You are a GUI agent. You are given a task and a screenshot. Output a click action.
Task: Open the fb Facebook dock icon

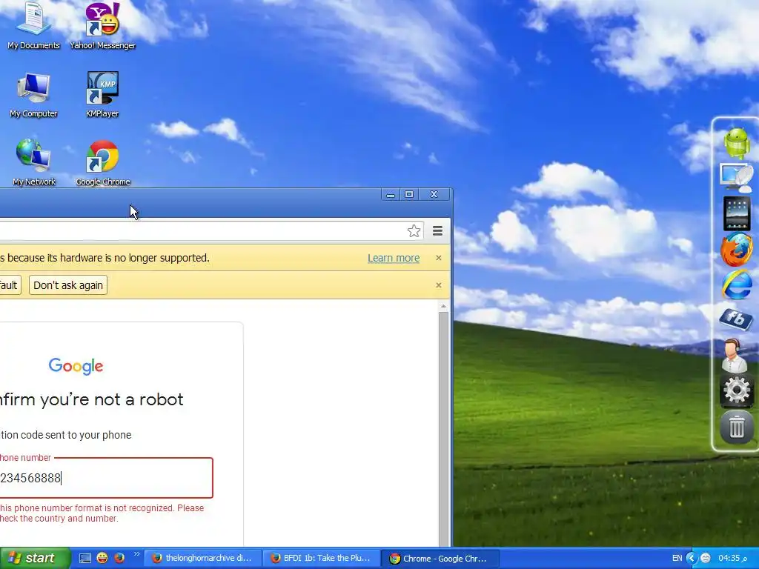tap(736, 319)
